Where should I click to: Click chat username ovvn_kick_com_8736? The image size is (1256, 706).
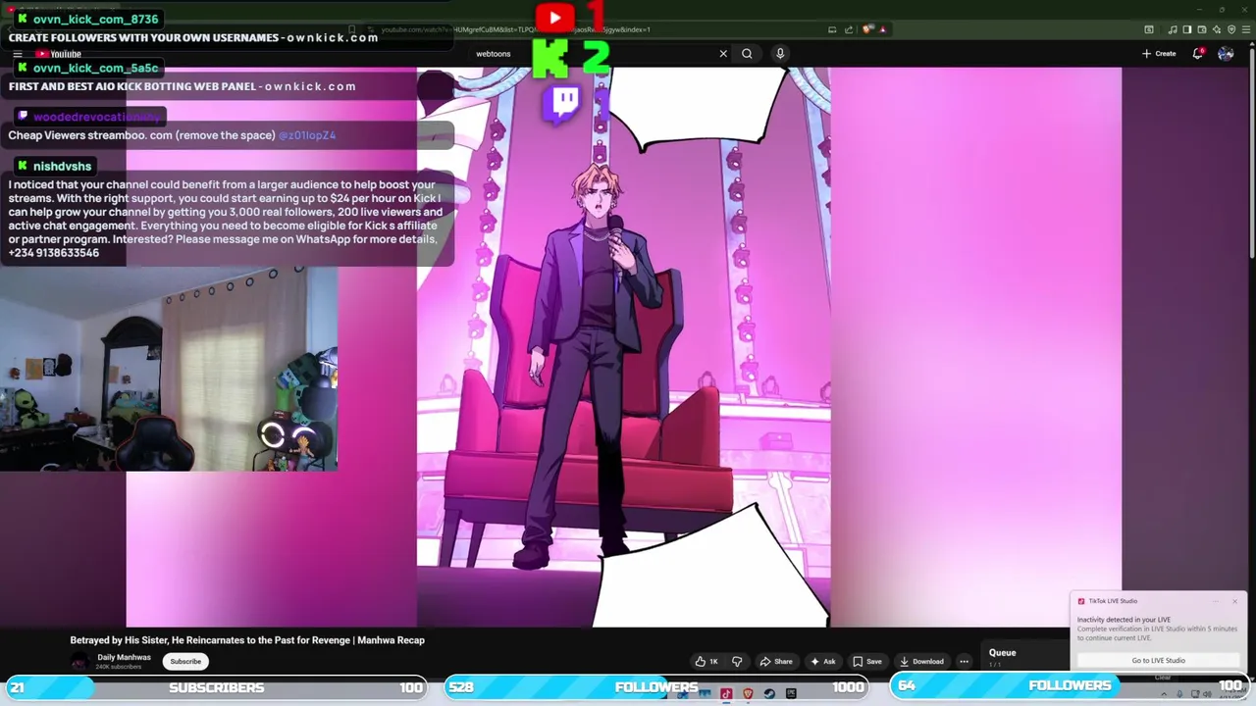point(95,20)
